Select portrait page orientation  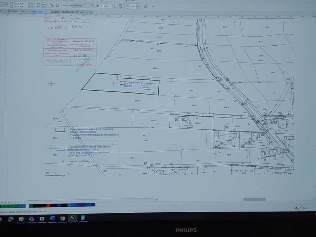(x=38, y=5)
